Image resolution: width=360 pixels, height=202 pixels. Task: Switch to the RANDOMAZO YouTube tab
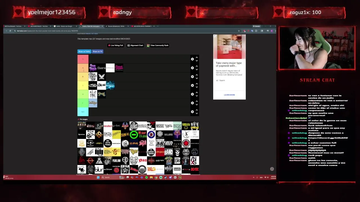(39, 26)
